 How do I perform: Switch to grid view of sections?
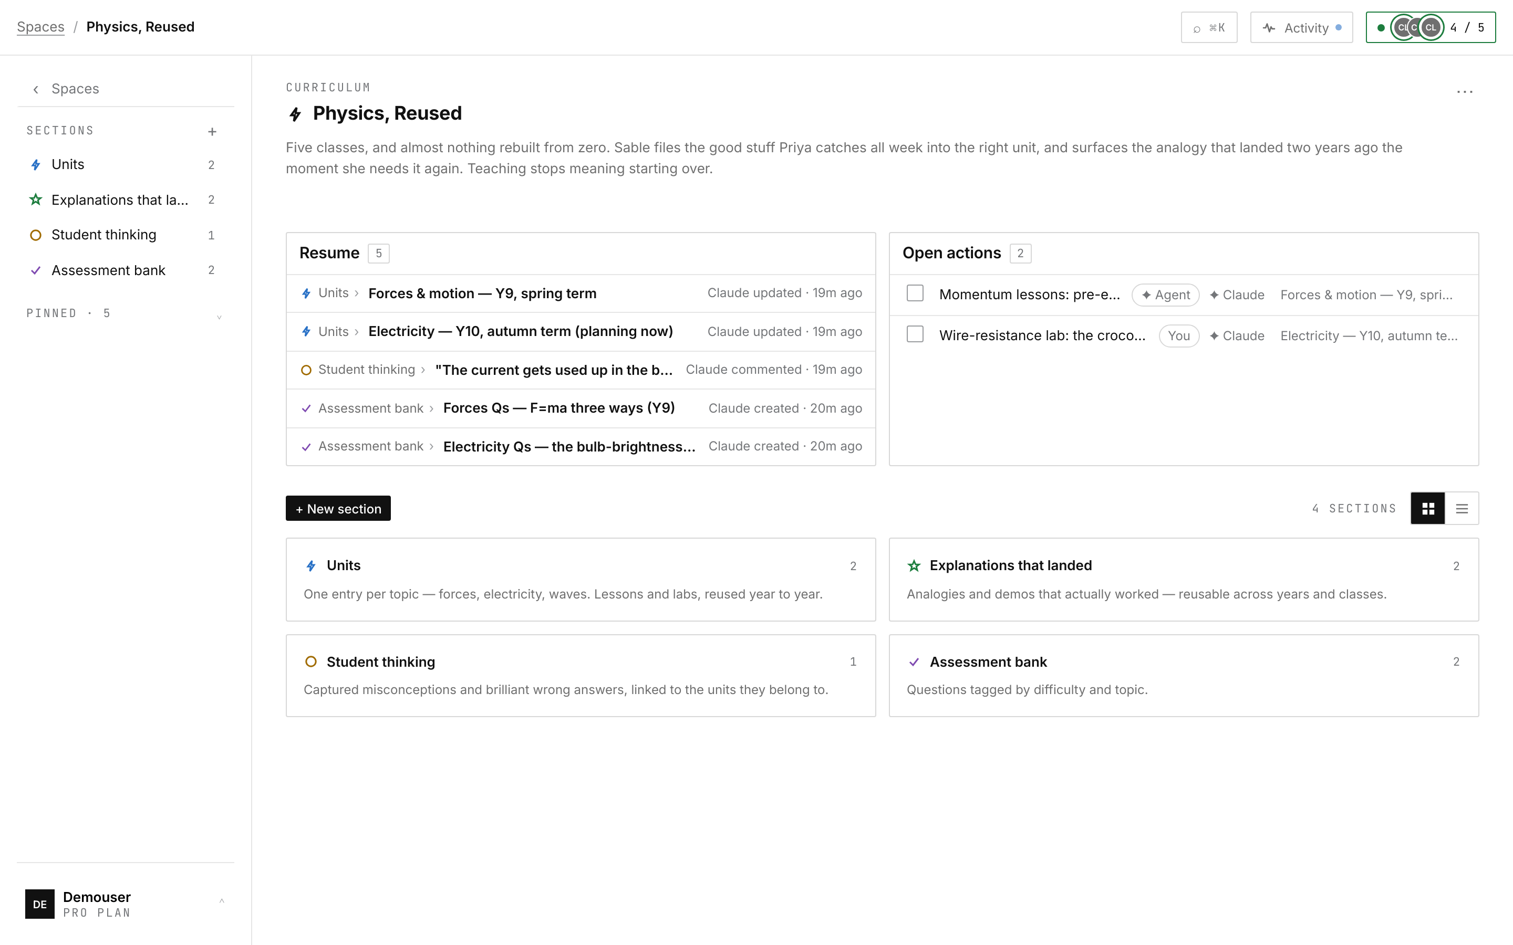click(1428, 509)
